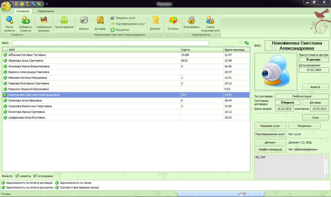This screenshot has width=331, height=197.
Task: Toggle the клиенты filter checkbox
Action: 17,176
